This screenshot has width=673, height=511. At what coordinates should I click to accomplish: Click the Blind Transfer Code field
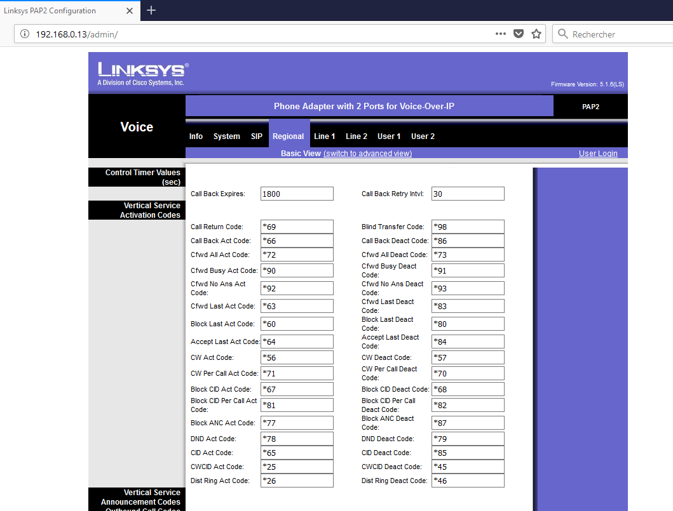click(x=468, y=227)
